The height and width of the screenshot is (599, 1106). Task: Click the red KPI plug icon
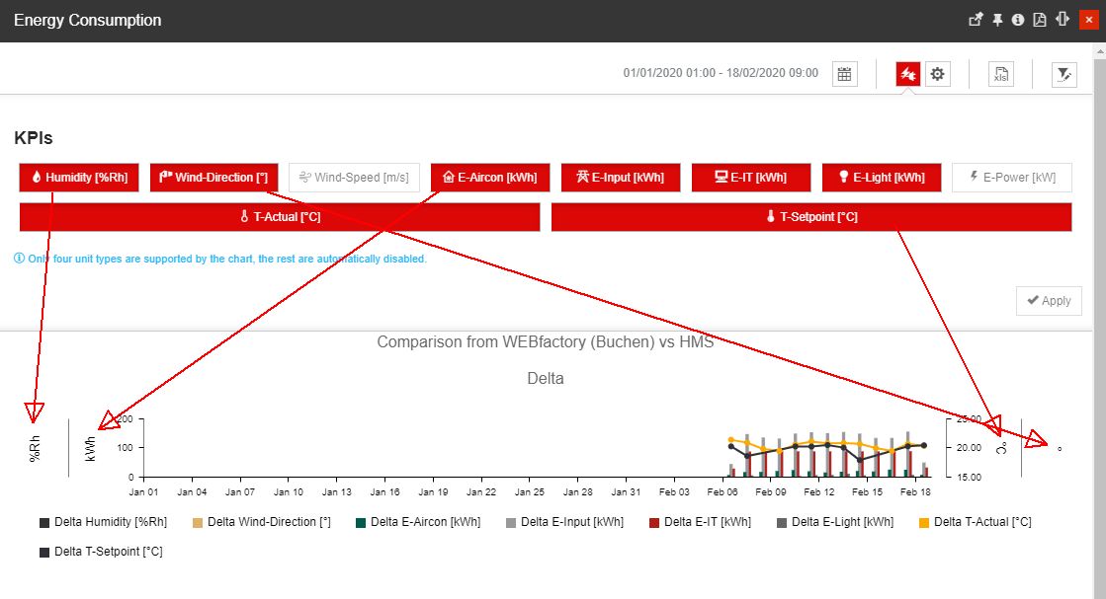(x=908, y=74)
